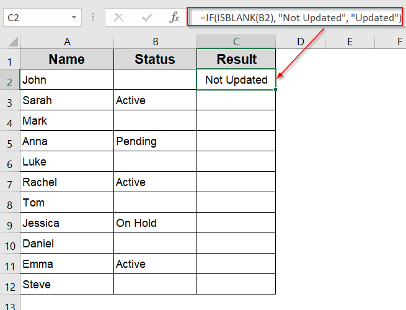
Task: Click the Select All corner triangle
Action: (13, 42)
